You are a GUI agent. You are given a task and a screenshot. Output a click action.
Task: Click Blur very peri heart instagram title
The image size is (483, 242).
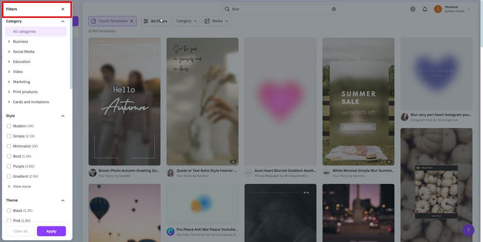(441, 115)
